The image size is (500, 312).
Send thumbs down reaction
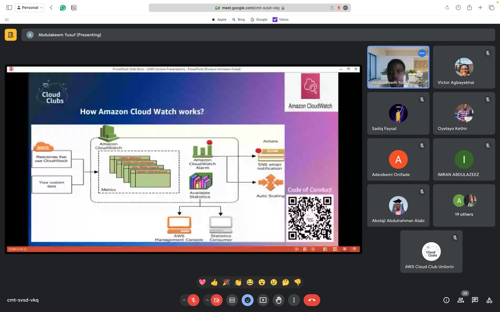297,282
